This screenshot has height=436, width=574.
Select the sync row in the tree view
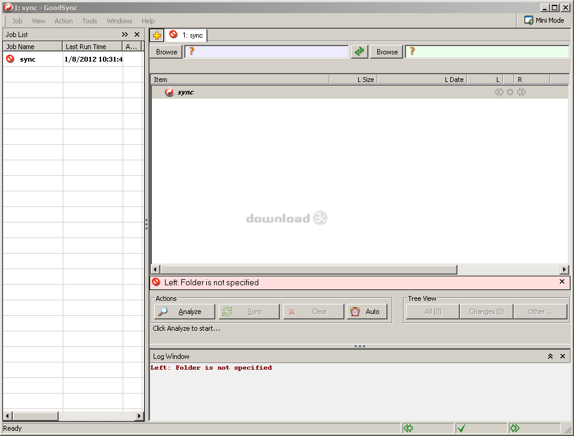click(360, 92)
